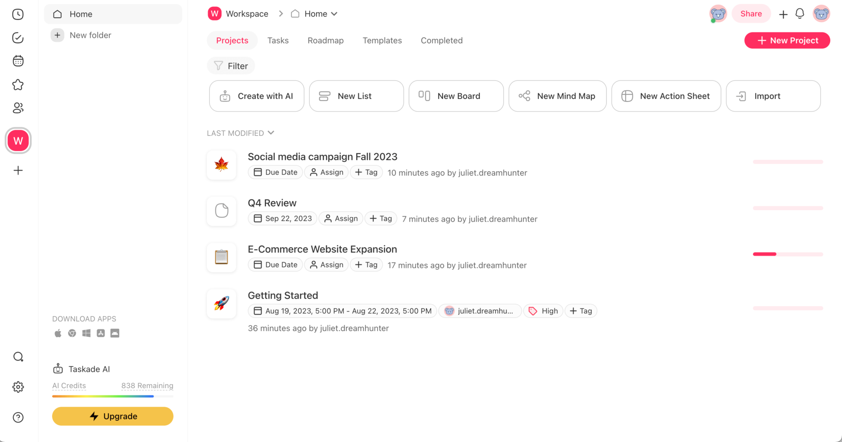Click the Share button
The width and height of the screenshot is (842, 442).
tap(751, 13)
